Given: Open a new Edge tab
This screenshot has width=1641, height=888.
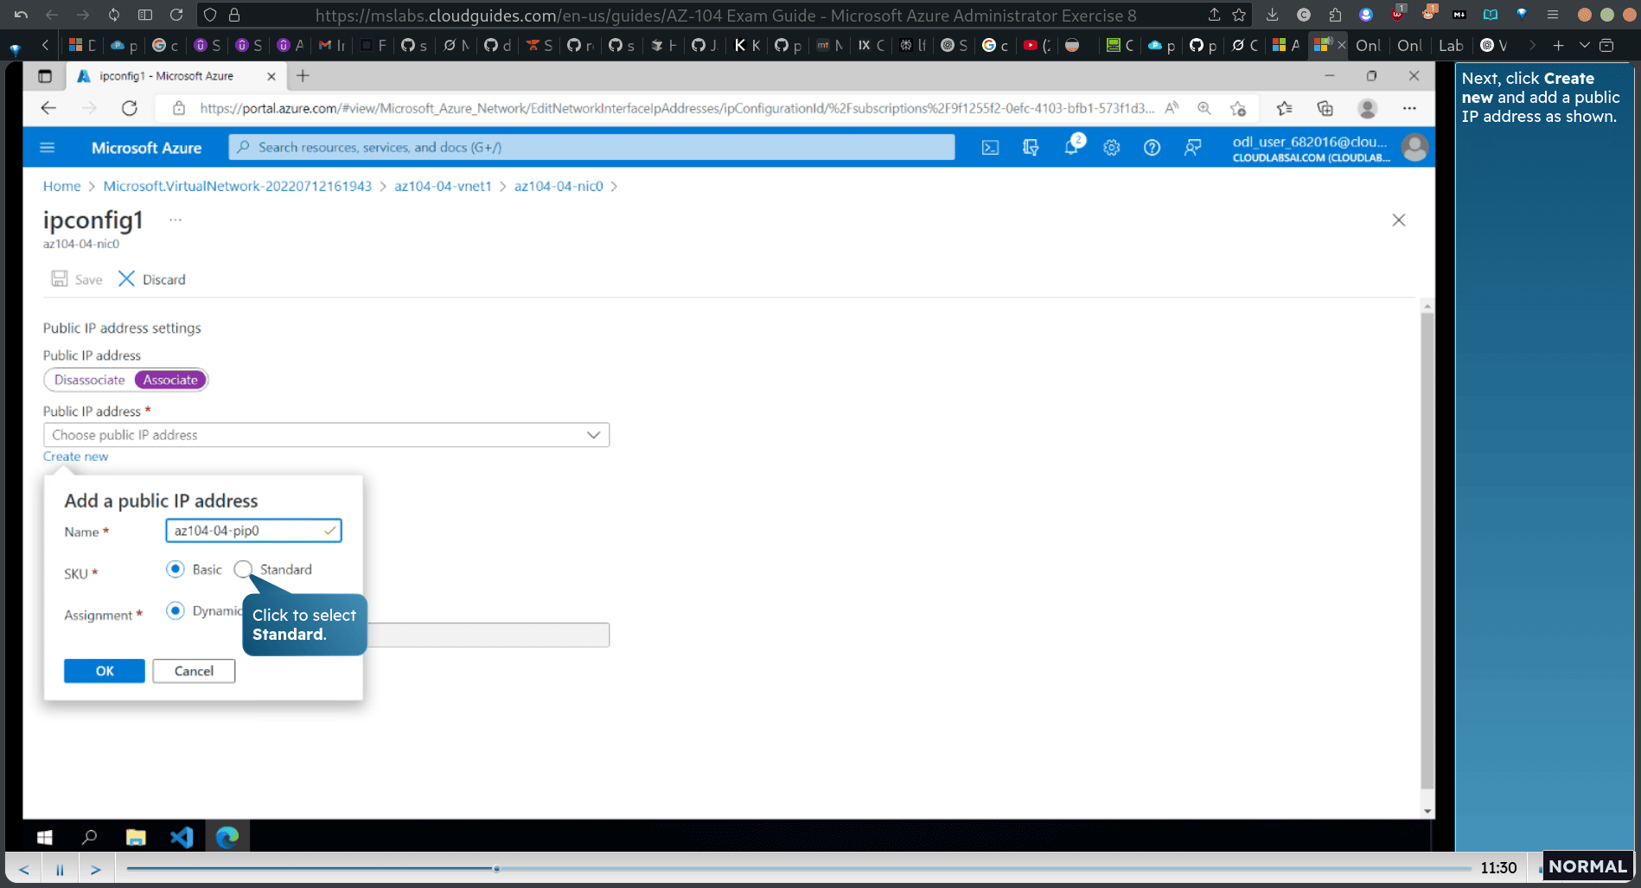Looking at the screenshot, I should [303, 76].
